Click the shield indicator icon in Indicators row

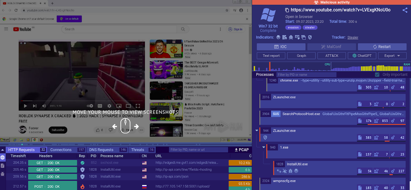pyautogui.click(x=310, y=37)
